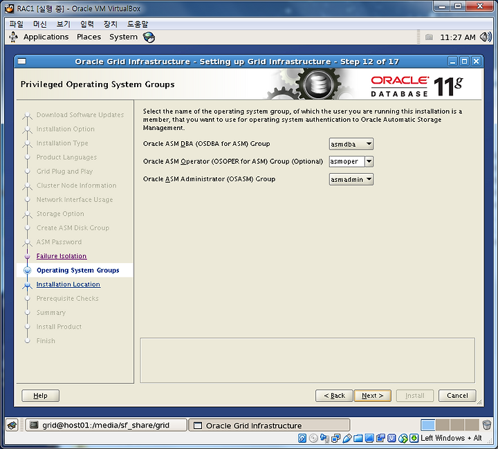Minimize the Oracle installer window
Image resolution: width=498 pixels, height=449 pixels.
tap(453, 62)
